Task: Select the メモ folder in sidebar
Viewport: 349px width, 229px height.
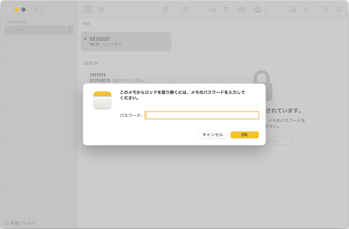Action: pos(39,30)
